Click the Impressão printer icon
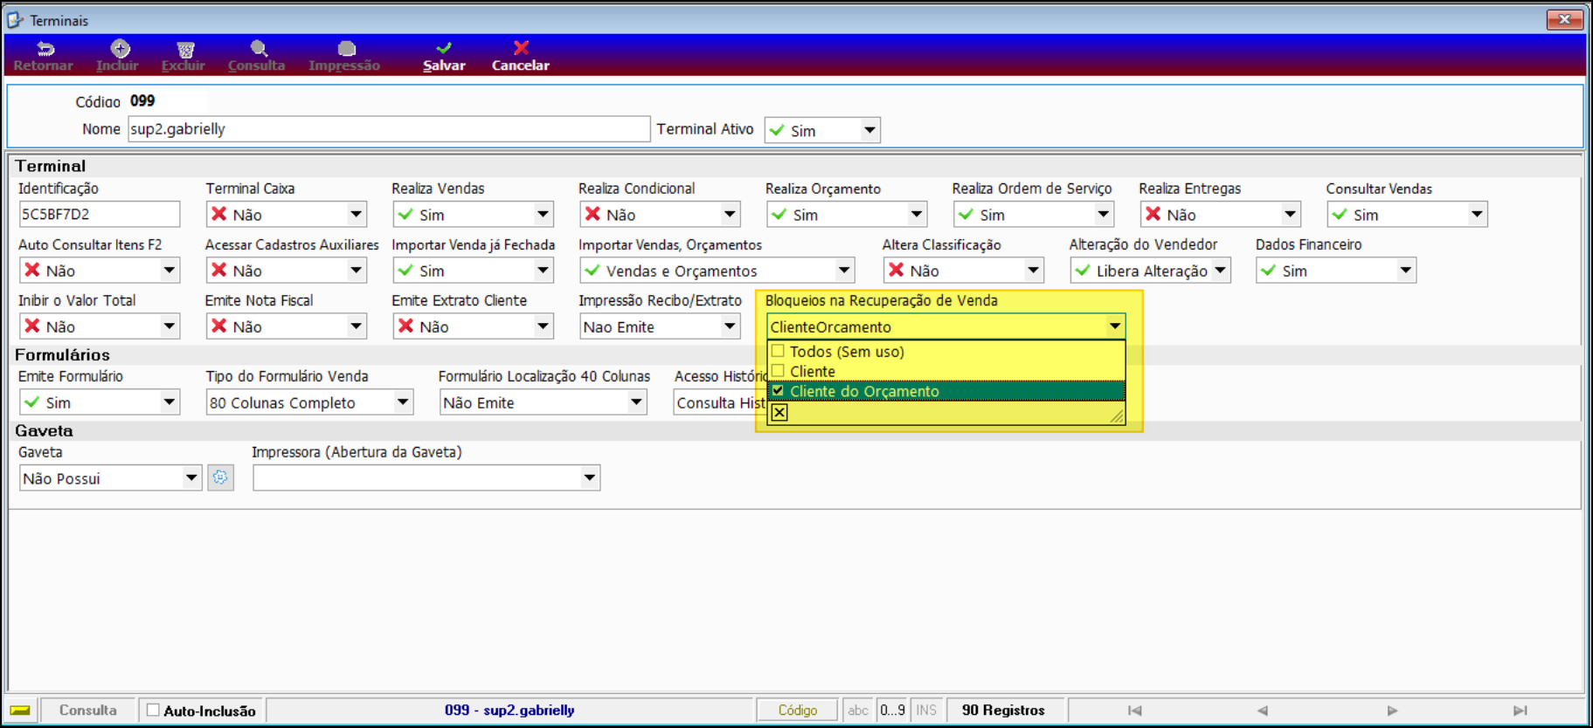1593x728 pixels. pyautogui.click(x=346, y=49)
